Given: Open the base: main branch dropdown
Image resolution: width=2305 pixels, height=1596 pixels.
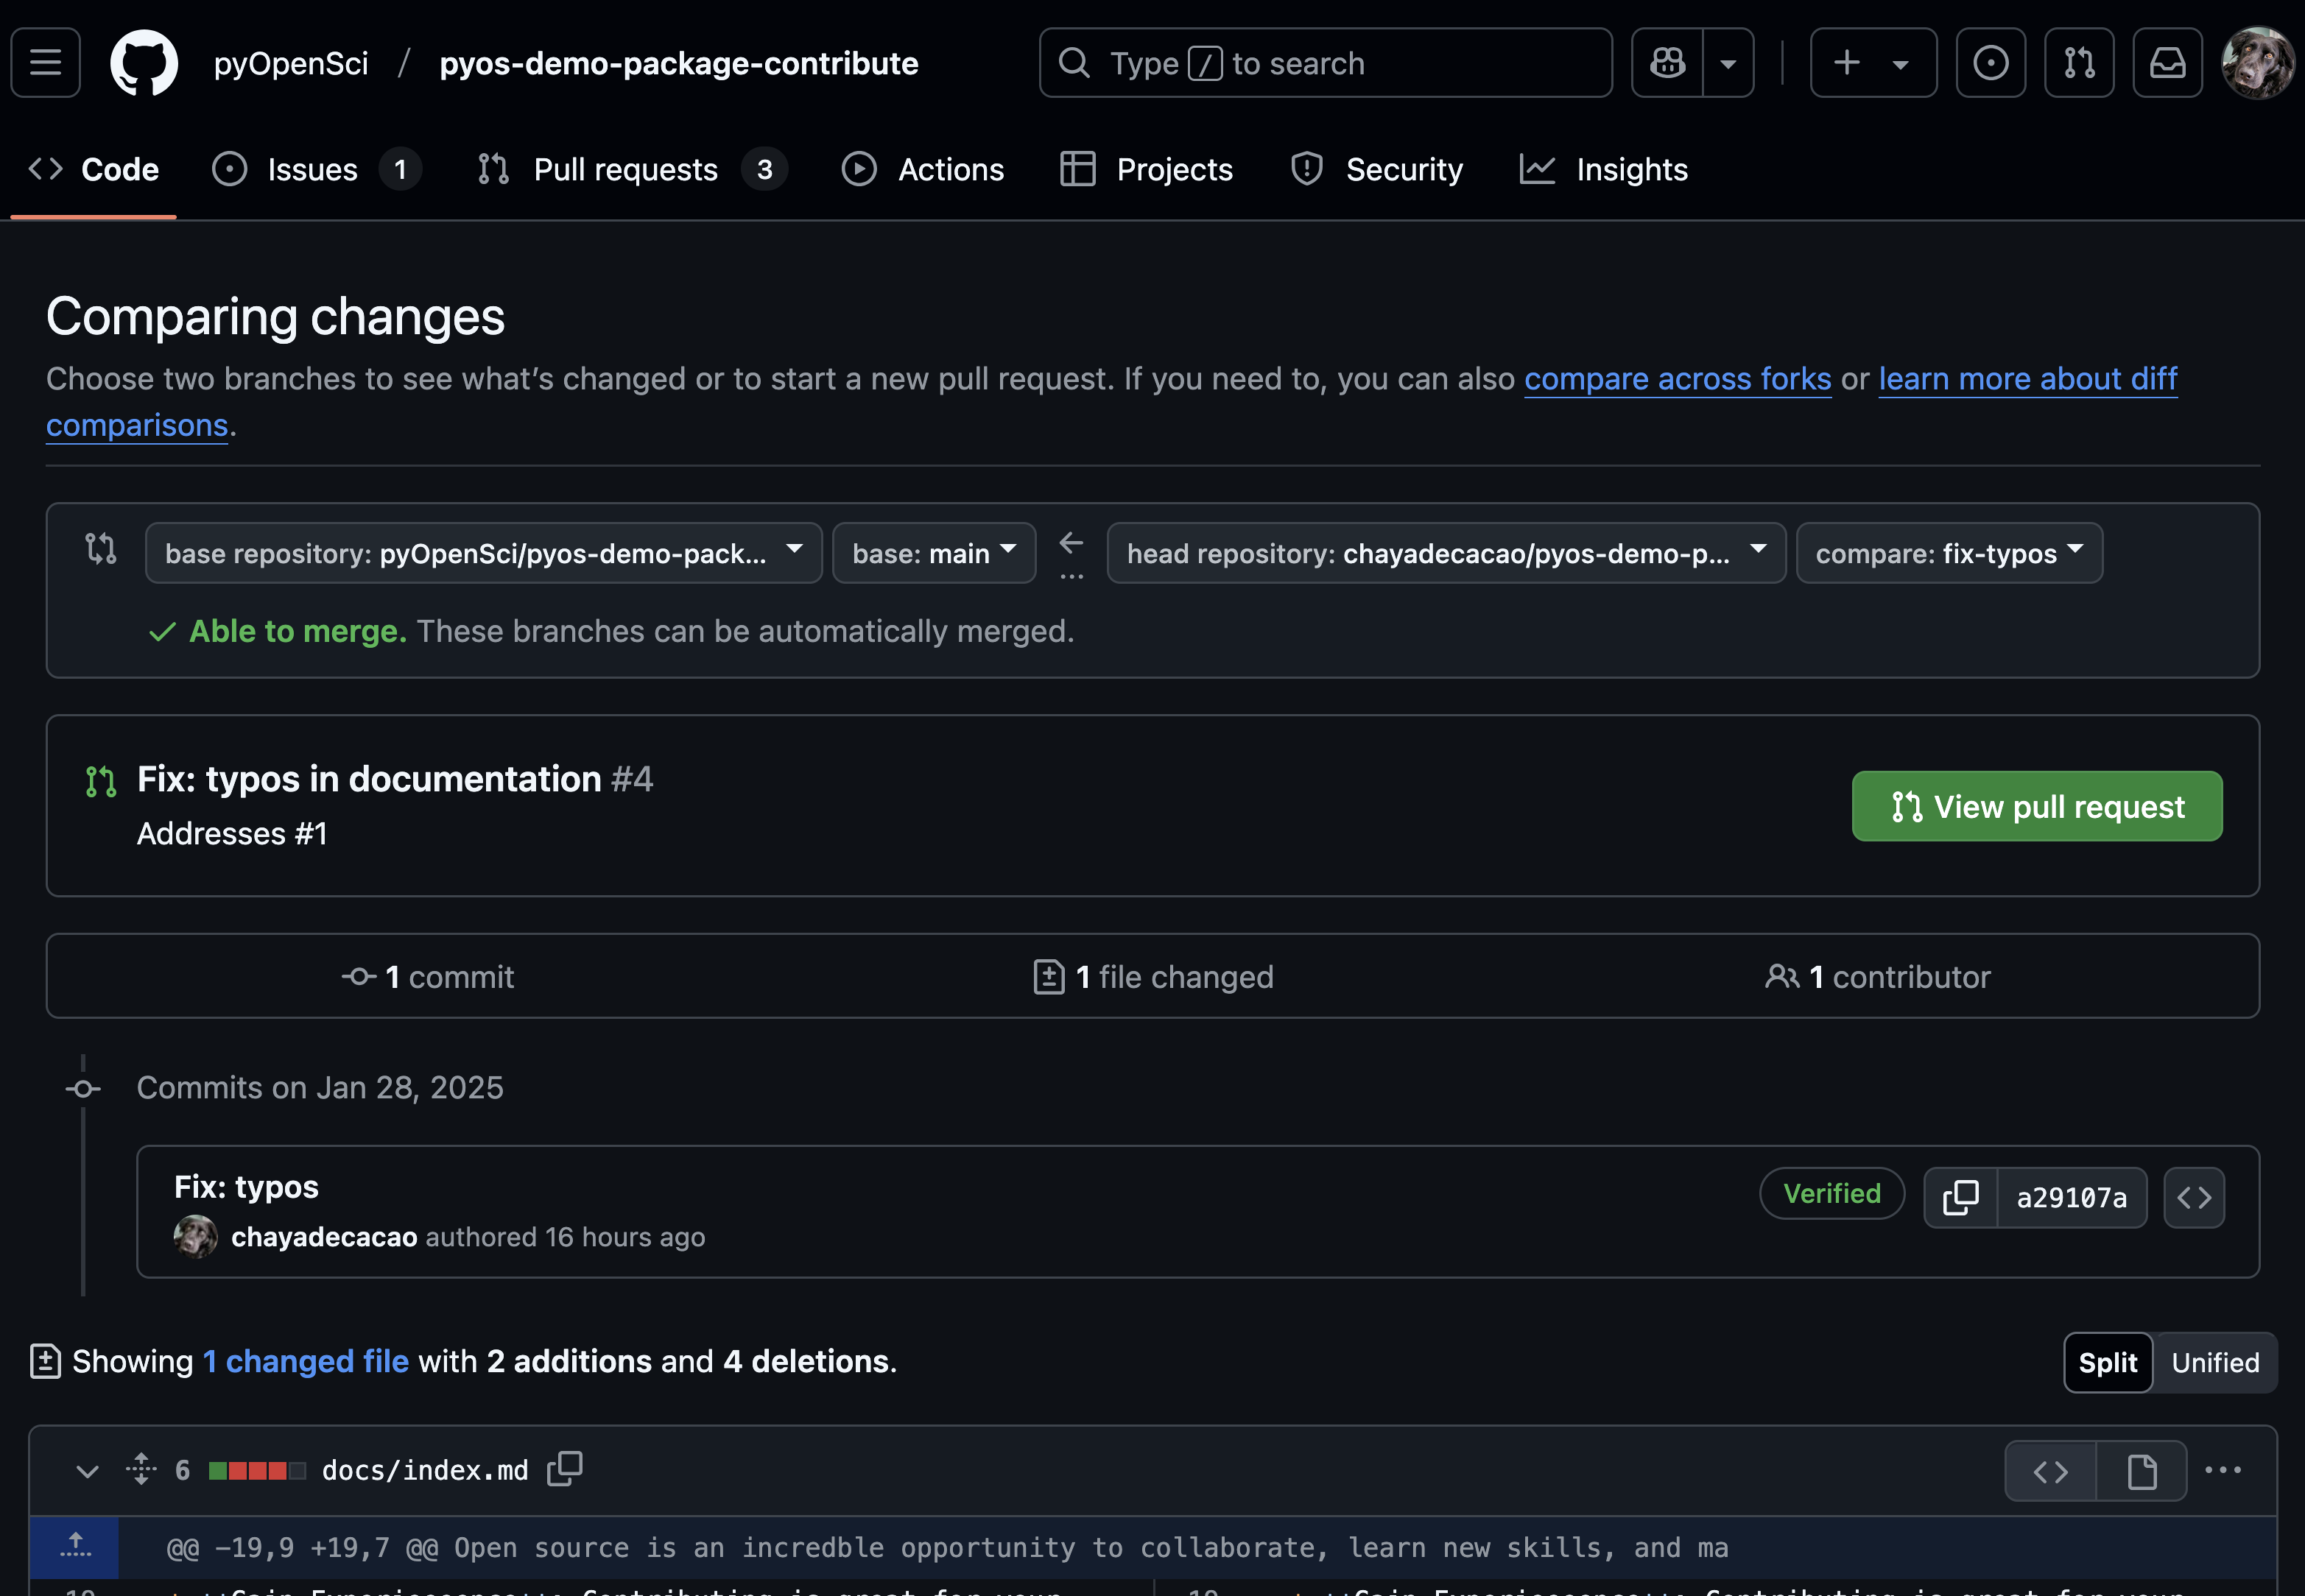Looking at the screenshot, I should (933, 553).
